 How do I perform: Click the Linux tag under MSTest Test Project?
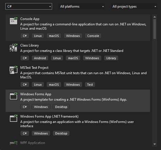click(38, 85)
